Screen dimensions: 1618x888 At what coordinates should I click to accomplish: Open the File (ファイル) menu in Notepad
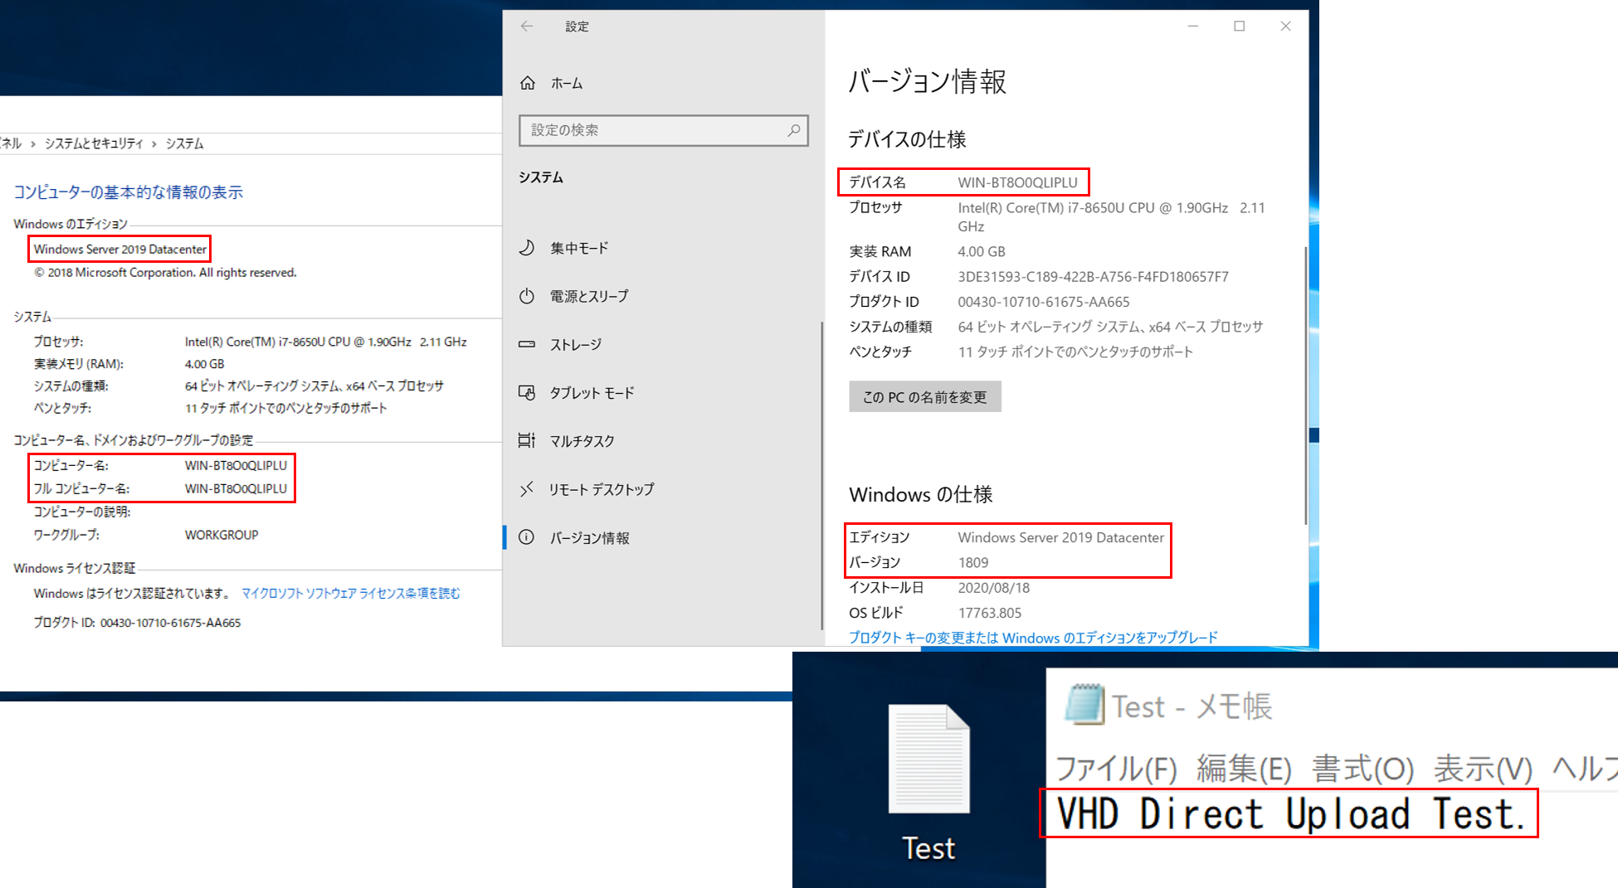coord(1115,769)
